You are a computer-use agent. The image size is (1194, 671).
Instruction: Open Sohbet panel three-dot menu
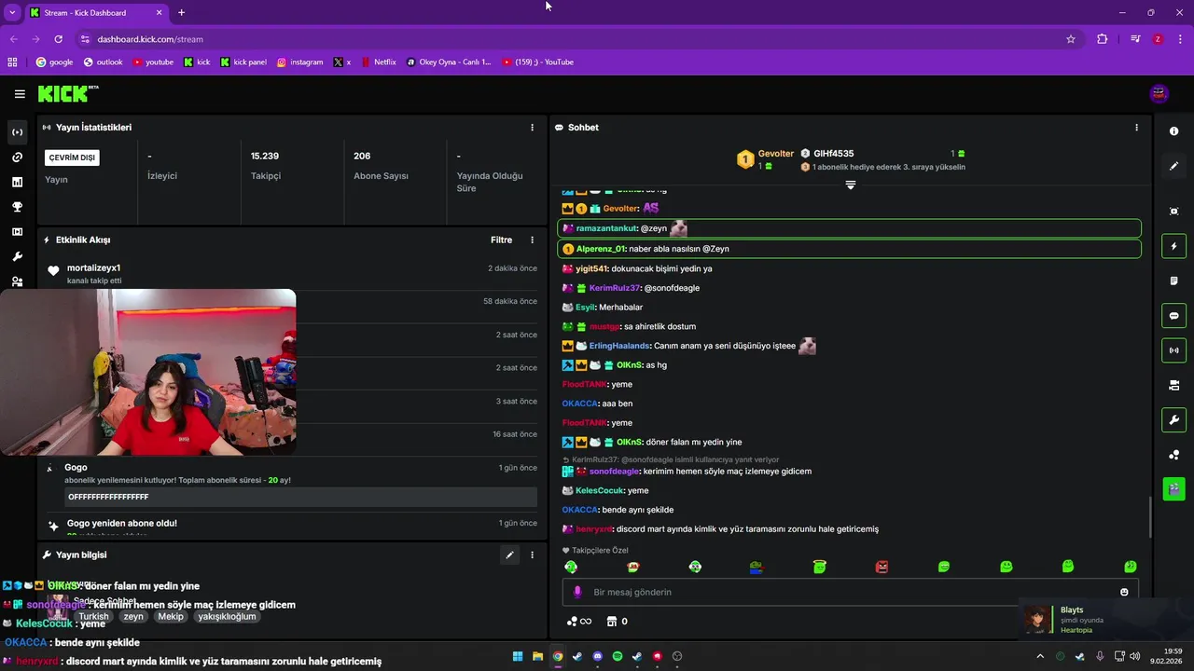click(x=1136, y=128)
